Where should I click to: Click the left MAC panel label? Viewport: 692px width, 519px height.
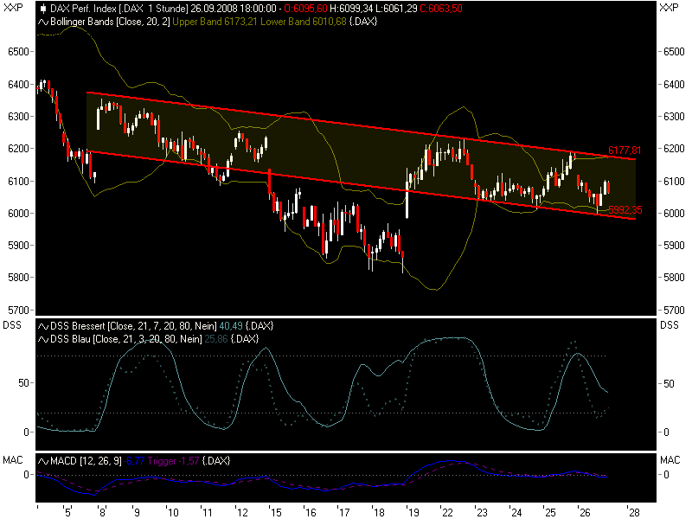[13, 460]
